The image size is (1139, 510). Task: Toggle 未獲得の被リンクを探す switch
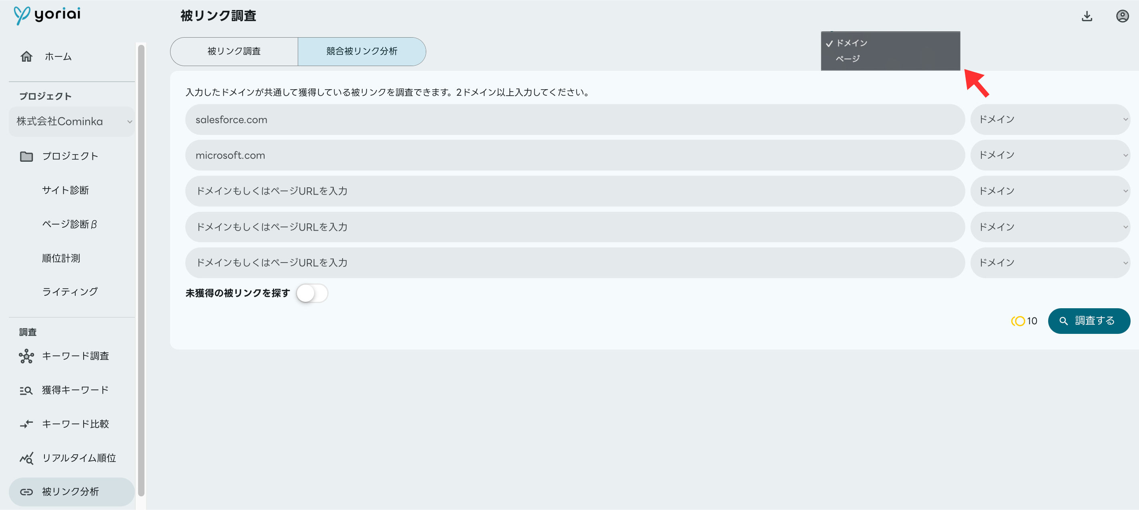click(312, 293)
